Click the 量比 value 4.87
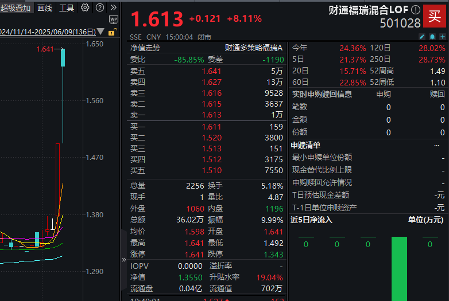This screenshot has width=449, height=301. (x=276, y=197)
